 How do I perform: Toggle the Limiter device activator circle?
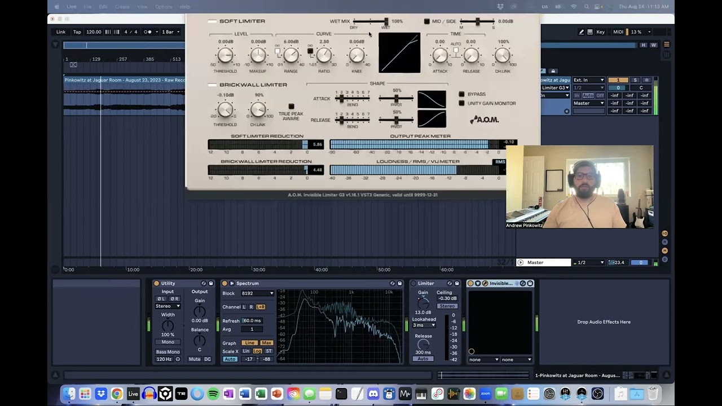tap(413, 284)
